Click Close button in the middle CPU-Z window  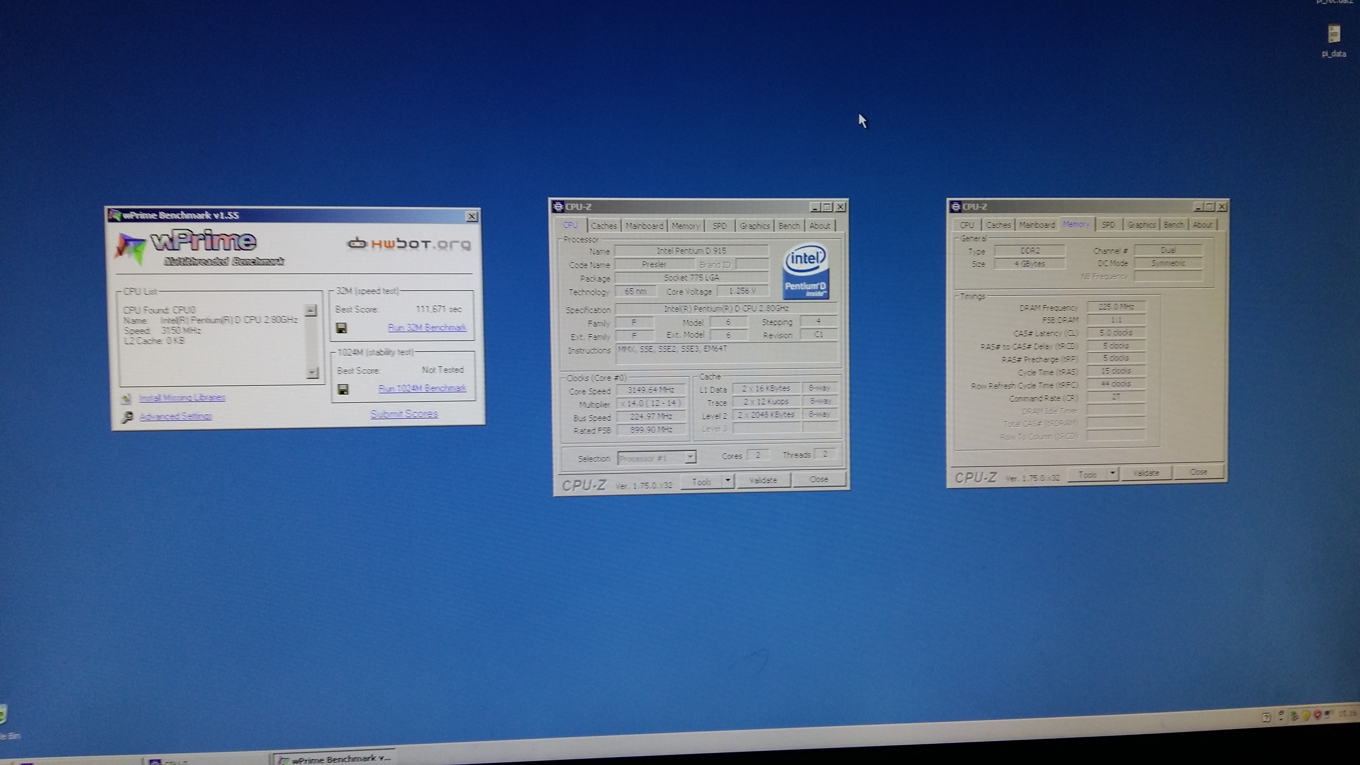(819, 479)
